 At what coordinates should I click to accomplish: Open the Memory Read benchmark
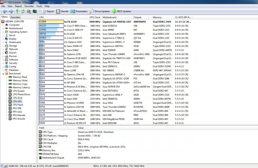(20, 77)
